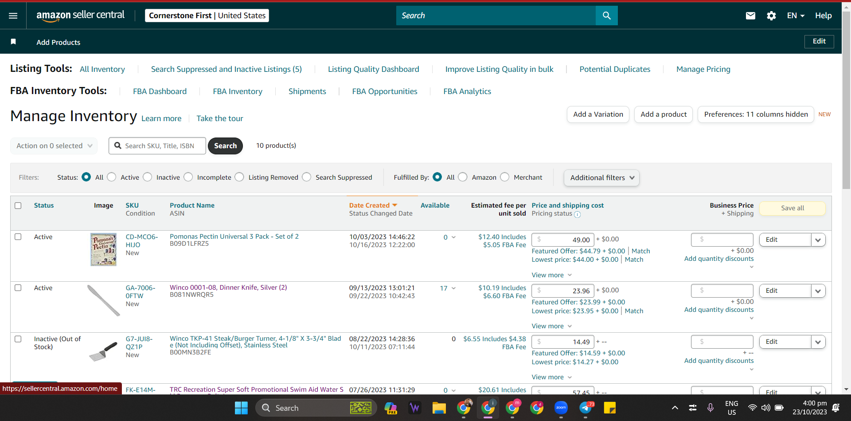Image resolution: width=851 pixels, height=421 pixels.
Task: Open Telegram from the taskbar
Action: tap(586, 408)
